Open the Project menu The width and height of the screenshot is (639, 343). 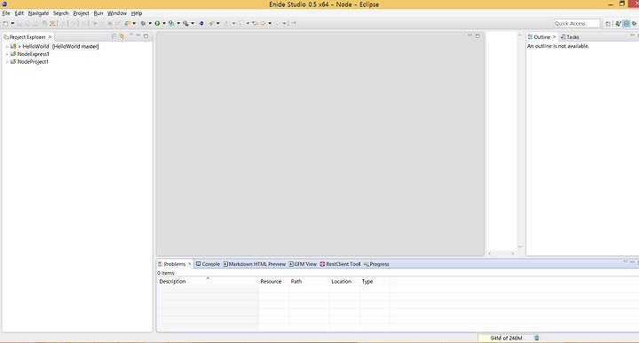(81, 13)
